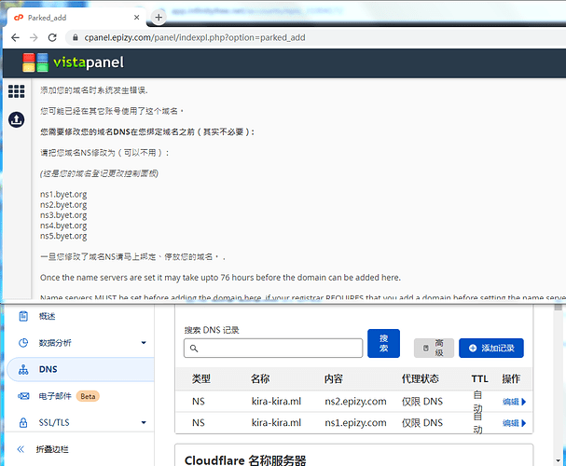The image size is (566, 466).
Task: Open the grid apps icon in the vistapanel sidebar
Action: (x=16, y=91)
